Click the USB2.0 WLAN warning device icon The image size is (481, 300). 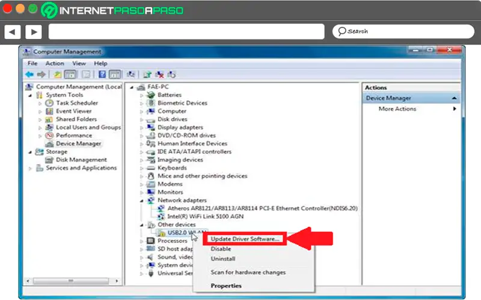coord(161,233)
